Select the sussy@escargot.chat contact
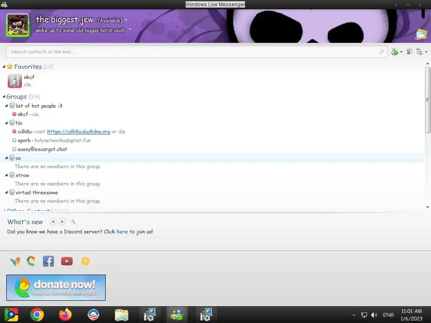This screenshot has width=431, height=323. 43,149
